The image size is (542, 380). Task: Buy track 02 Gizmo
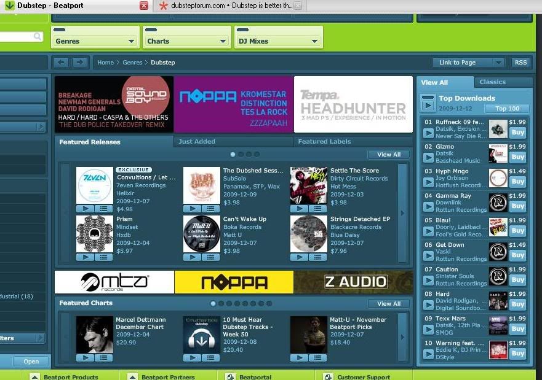pos(518,157)
